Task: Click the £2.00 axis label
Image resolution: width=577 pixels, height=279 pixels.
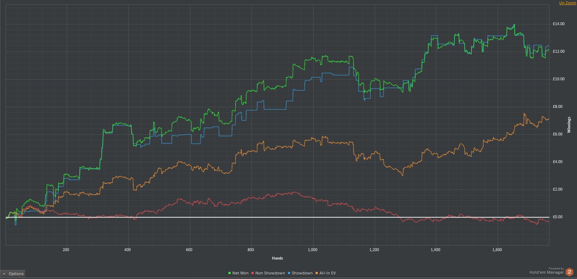Action: 558,190
